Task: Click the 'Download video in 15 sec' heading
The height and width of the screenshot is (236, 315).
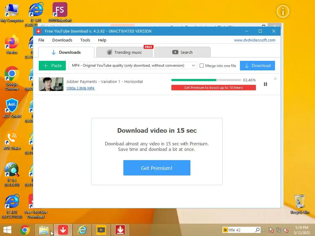Action: [157, 131]
